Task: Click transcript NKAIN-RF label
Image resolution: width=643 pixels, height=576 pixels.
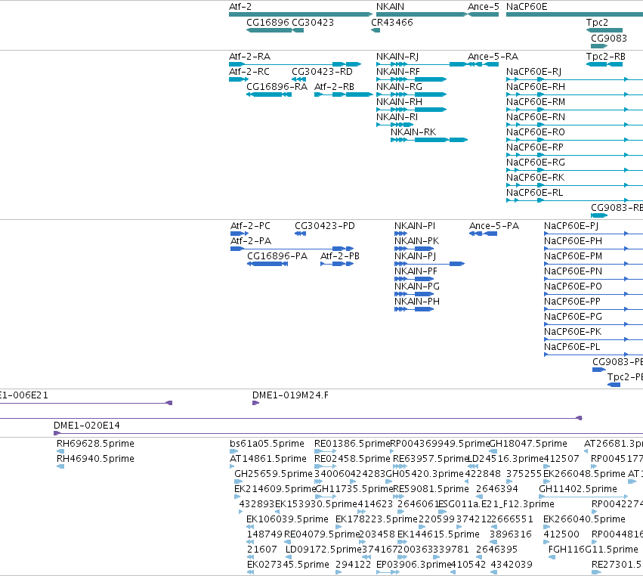Action: [398, 71]
